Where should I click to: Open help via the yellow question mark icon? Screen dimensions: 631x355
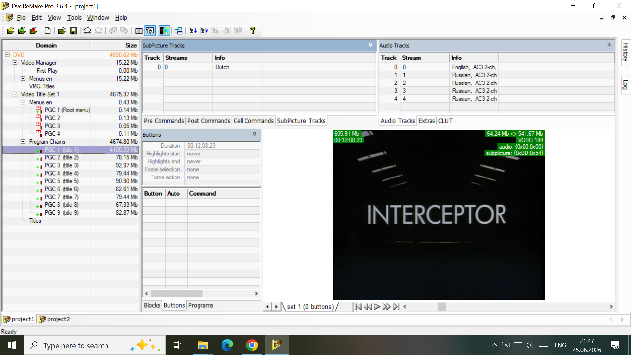(x=253, y=31)
